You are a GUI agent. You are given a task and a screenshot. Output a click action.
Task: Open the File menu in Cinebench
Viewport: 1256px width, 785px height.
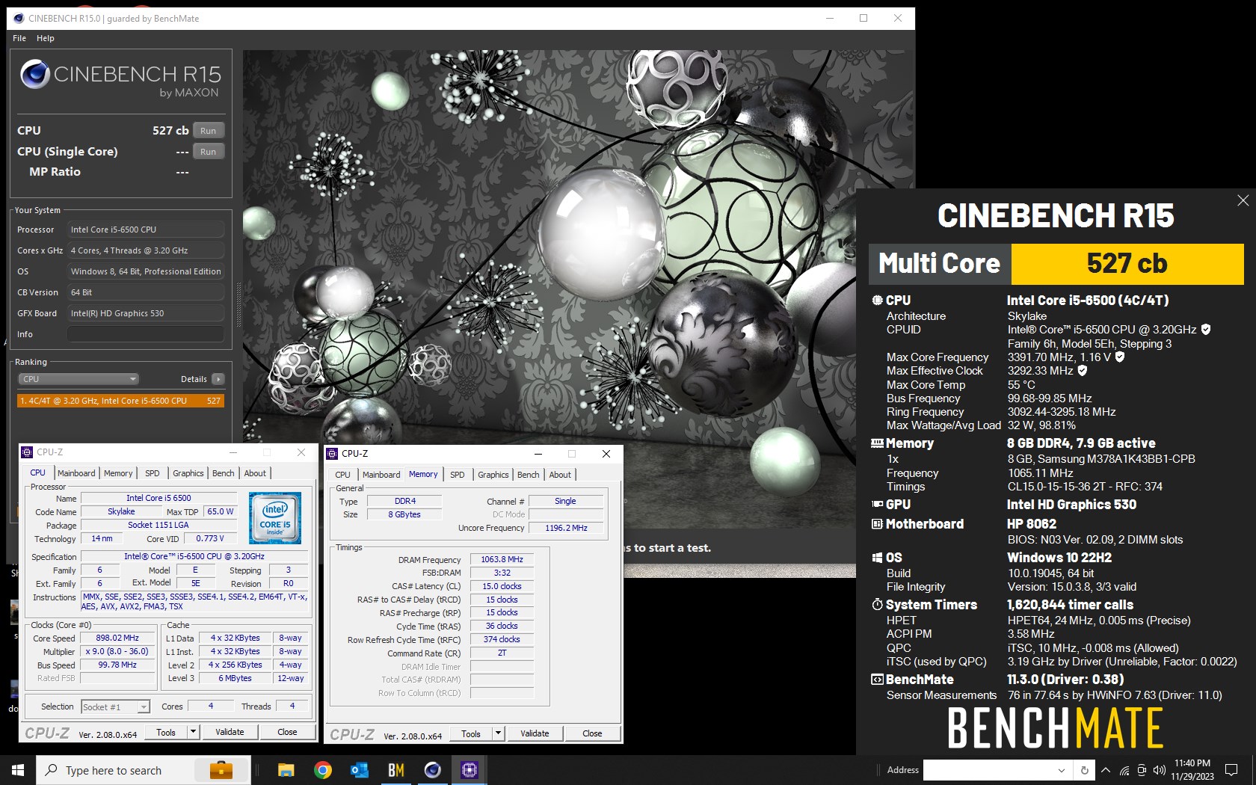point(19,38)
